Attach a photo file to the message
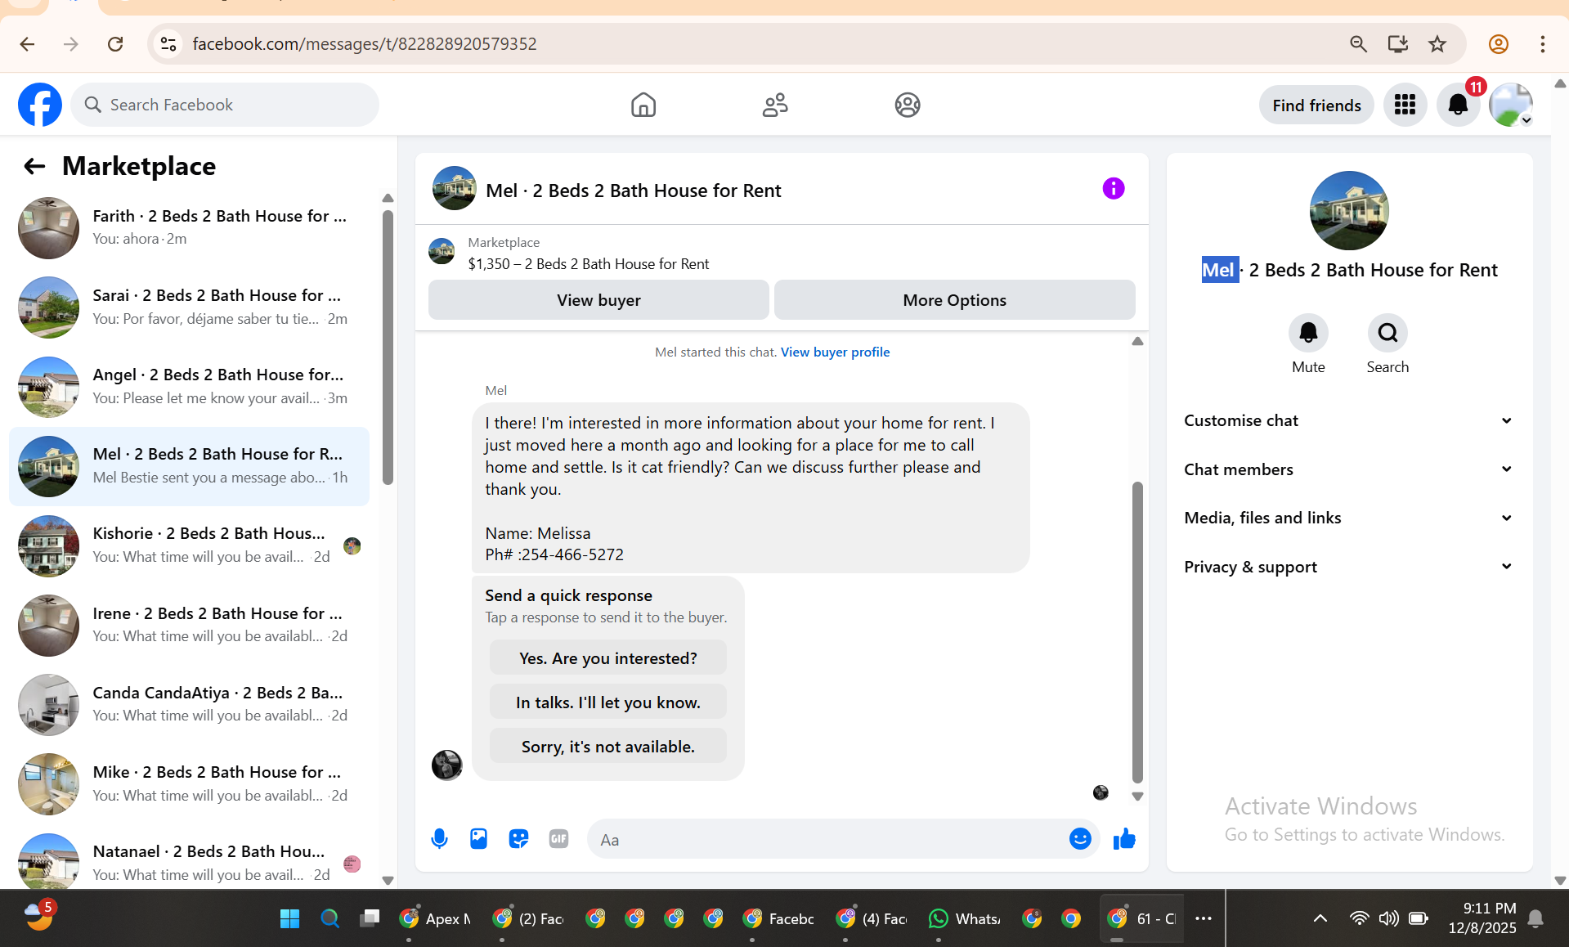Image resolution: width=1569 pixels, height=947 pixels. click(478, 839)
